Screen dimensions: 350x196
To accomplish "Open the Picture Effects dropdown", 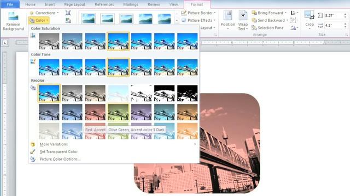I will click(199, 20).
